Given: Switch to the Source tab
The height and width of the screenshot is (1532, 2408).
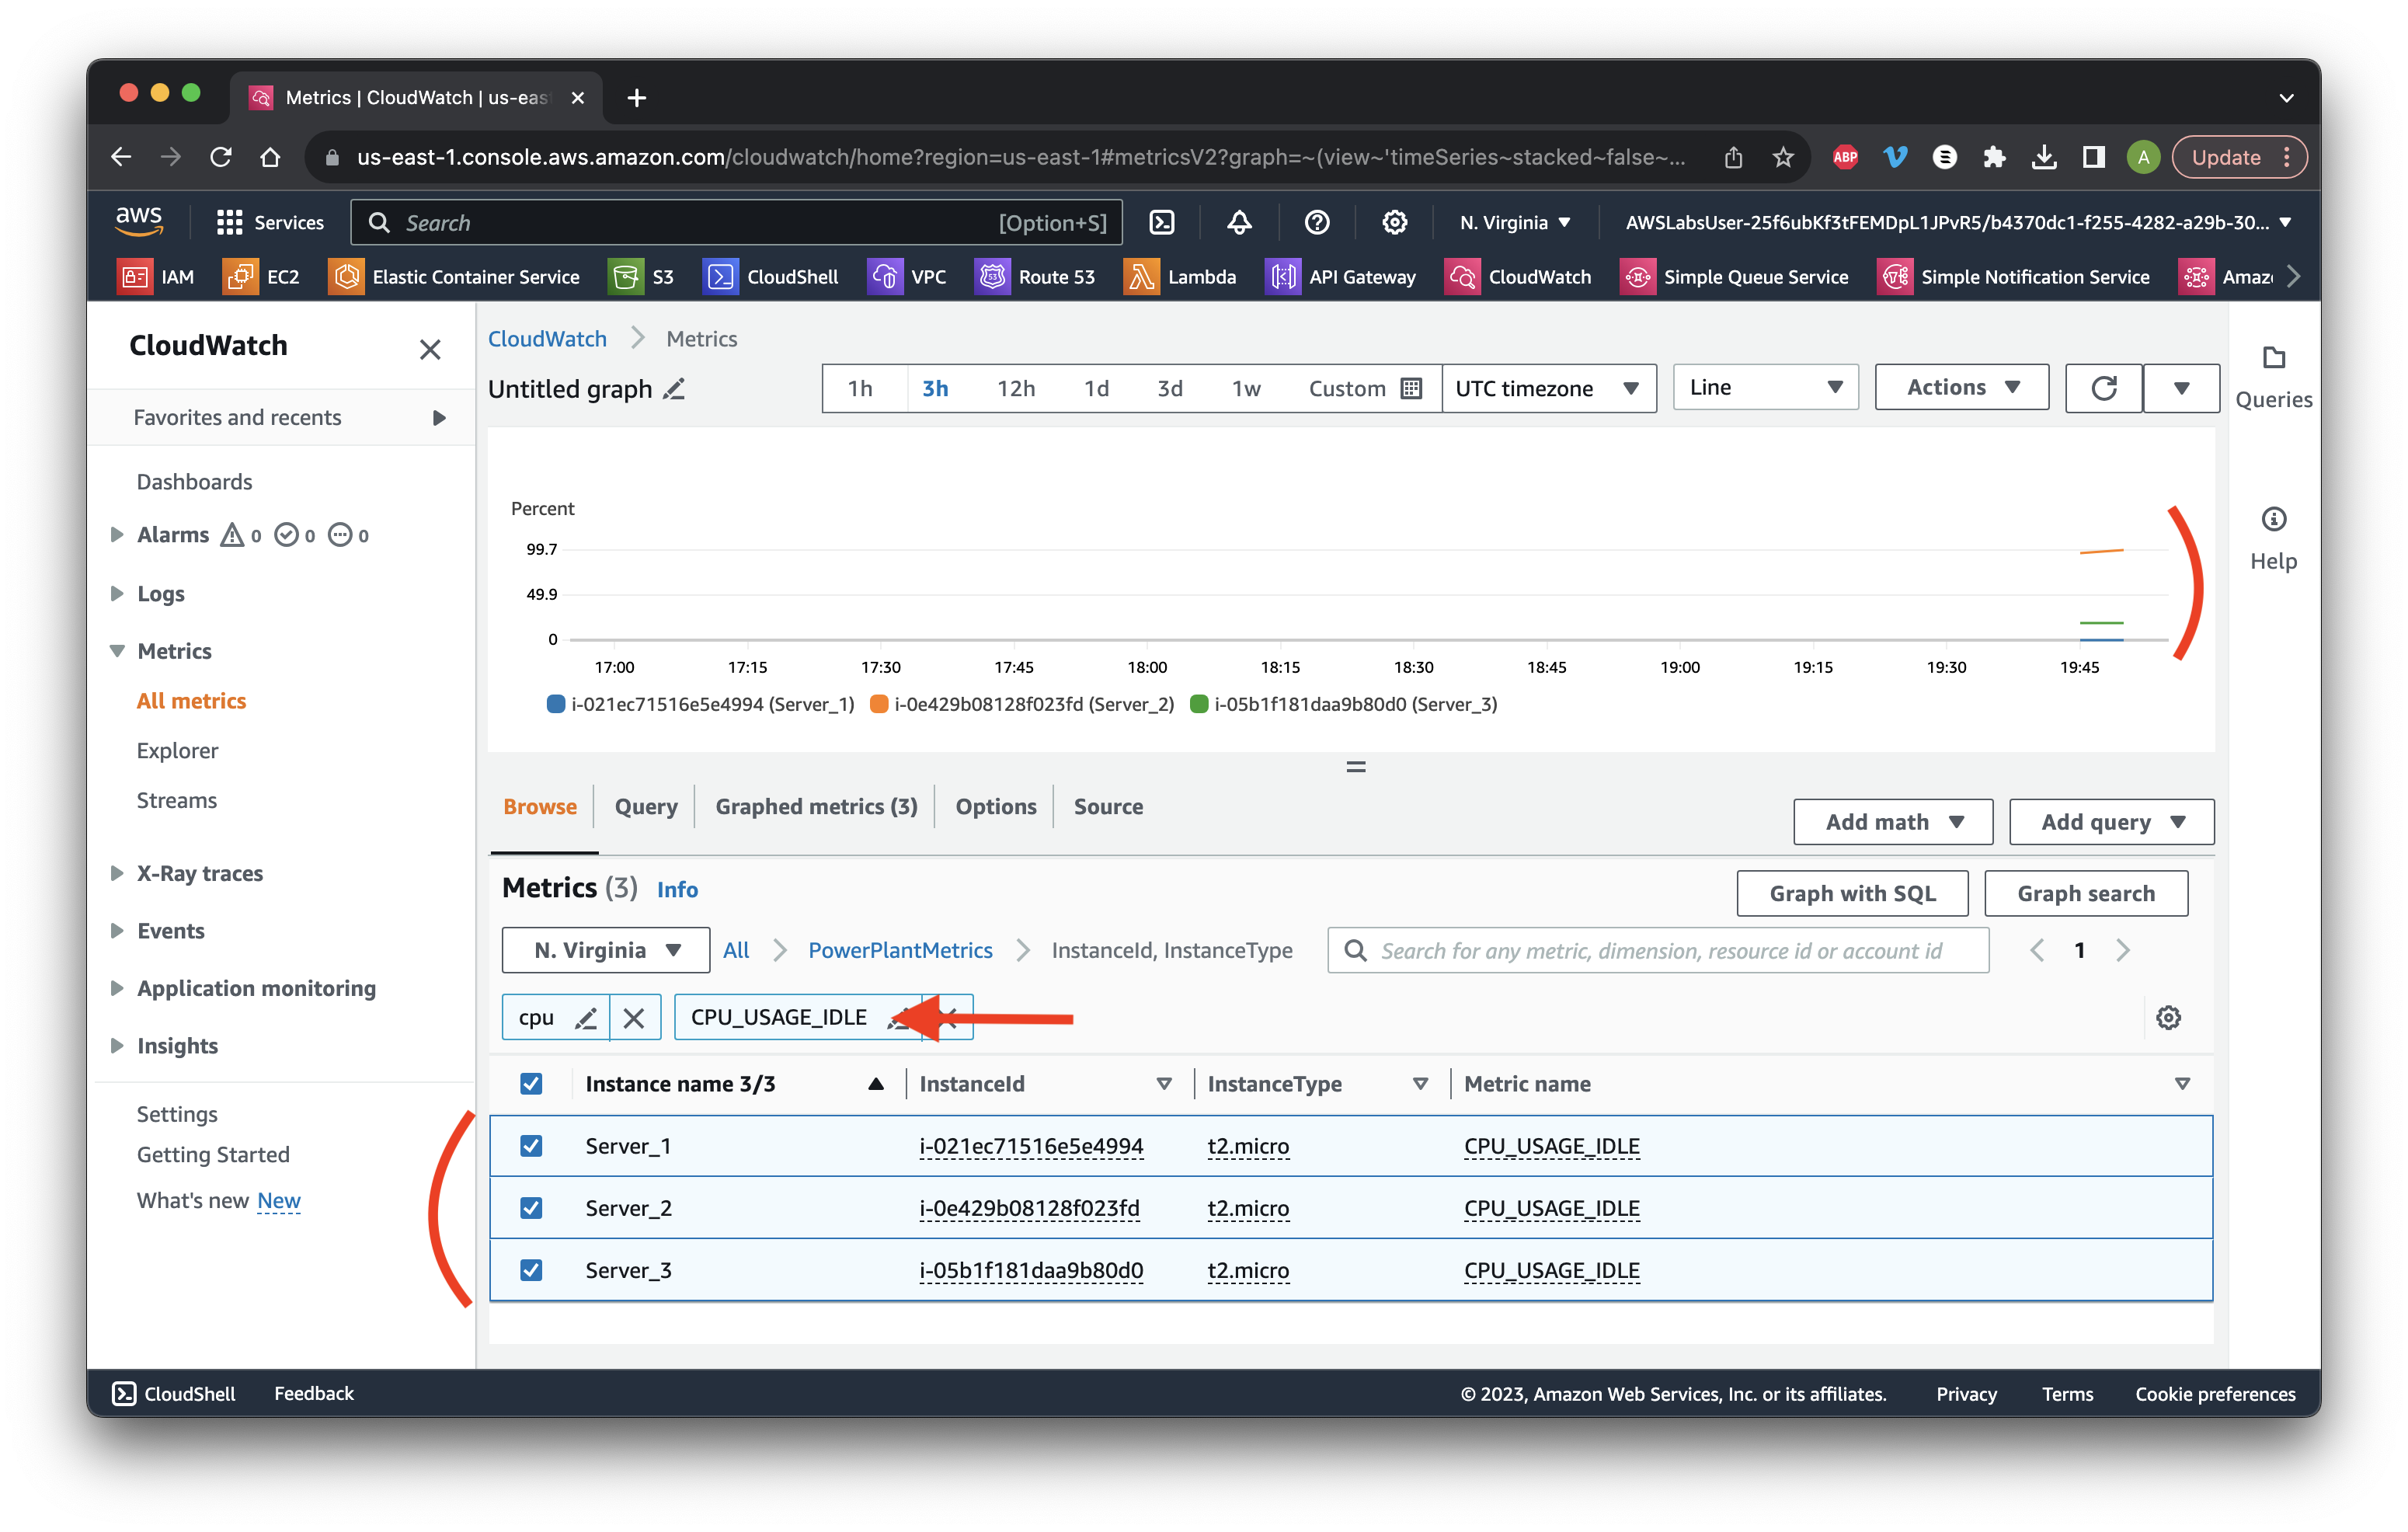Looking at the screenshot, I should click(x=1108, y=806).
